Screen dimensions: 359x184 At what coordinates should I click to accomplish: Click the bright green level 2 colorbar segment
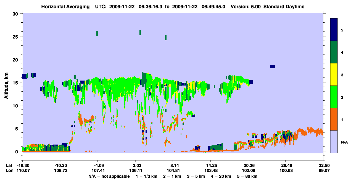(x=334, y=97)
